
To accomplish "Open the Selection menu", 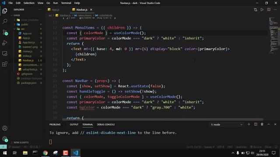I will [x=29, y=3].
